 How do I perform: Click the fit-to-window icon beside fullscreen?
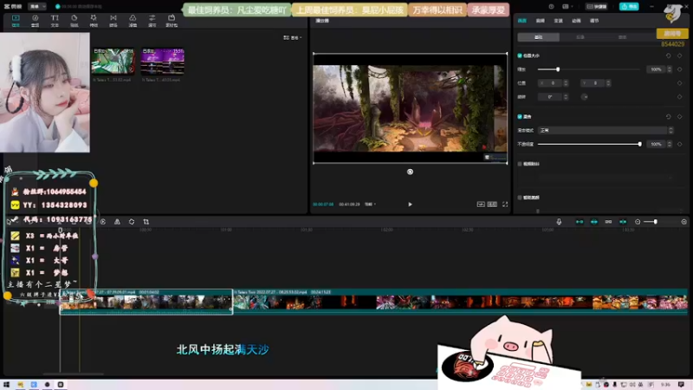pos(492,205)
